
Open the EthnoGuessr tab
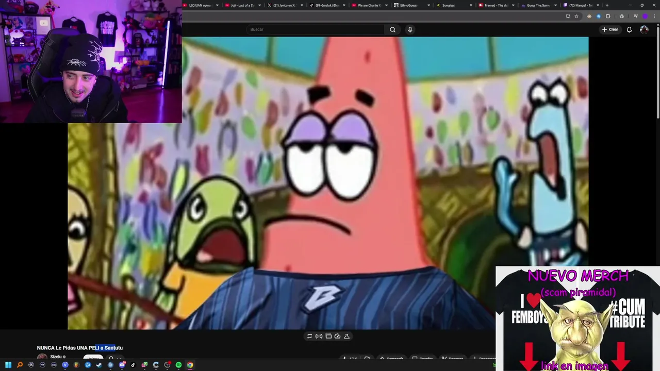[411, 5]
